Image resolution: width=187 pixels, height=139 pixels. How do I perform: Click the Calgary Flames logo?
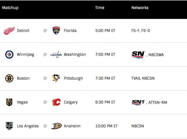click(x=56, y=102)
